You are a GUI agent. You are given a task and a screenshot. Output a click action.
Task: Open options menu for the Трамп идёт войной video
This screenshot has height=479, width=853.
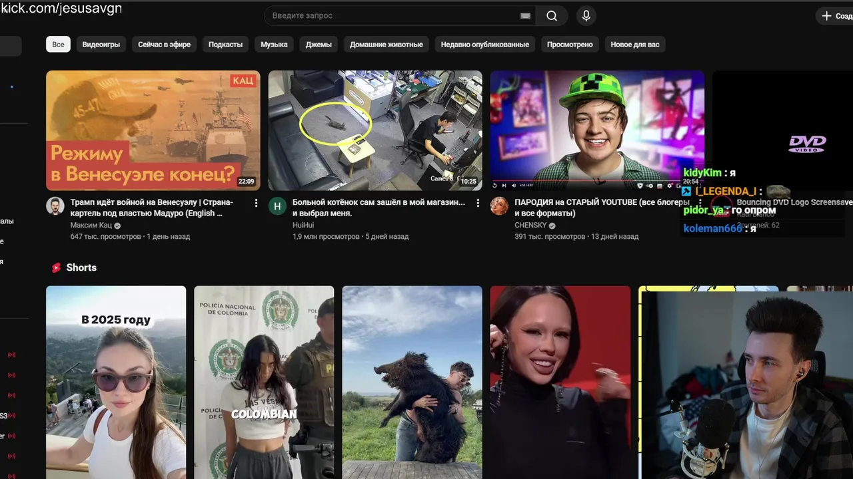coord(256,204)
